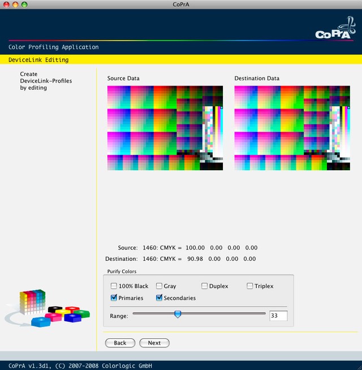This screenshot has height=370, width=362.
Task: Click the Color Profiling Application title
Action: pos(54,47)
